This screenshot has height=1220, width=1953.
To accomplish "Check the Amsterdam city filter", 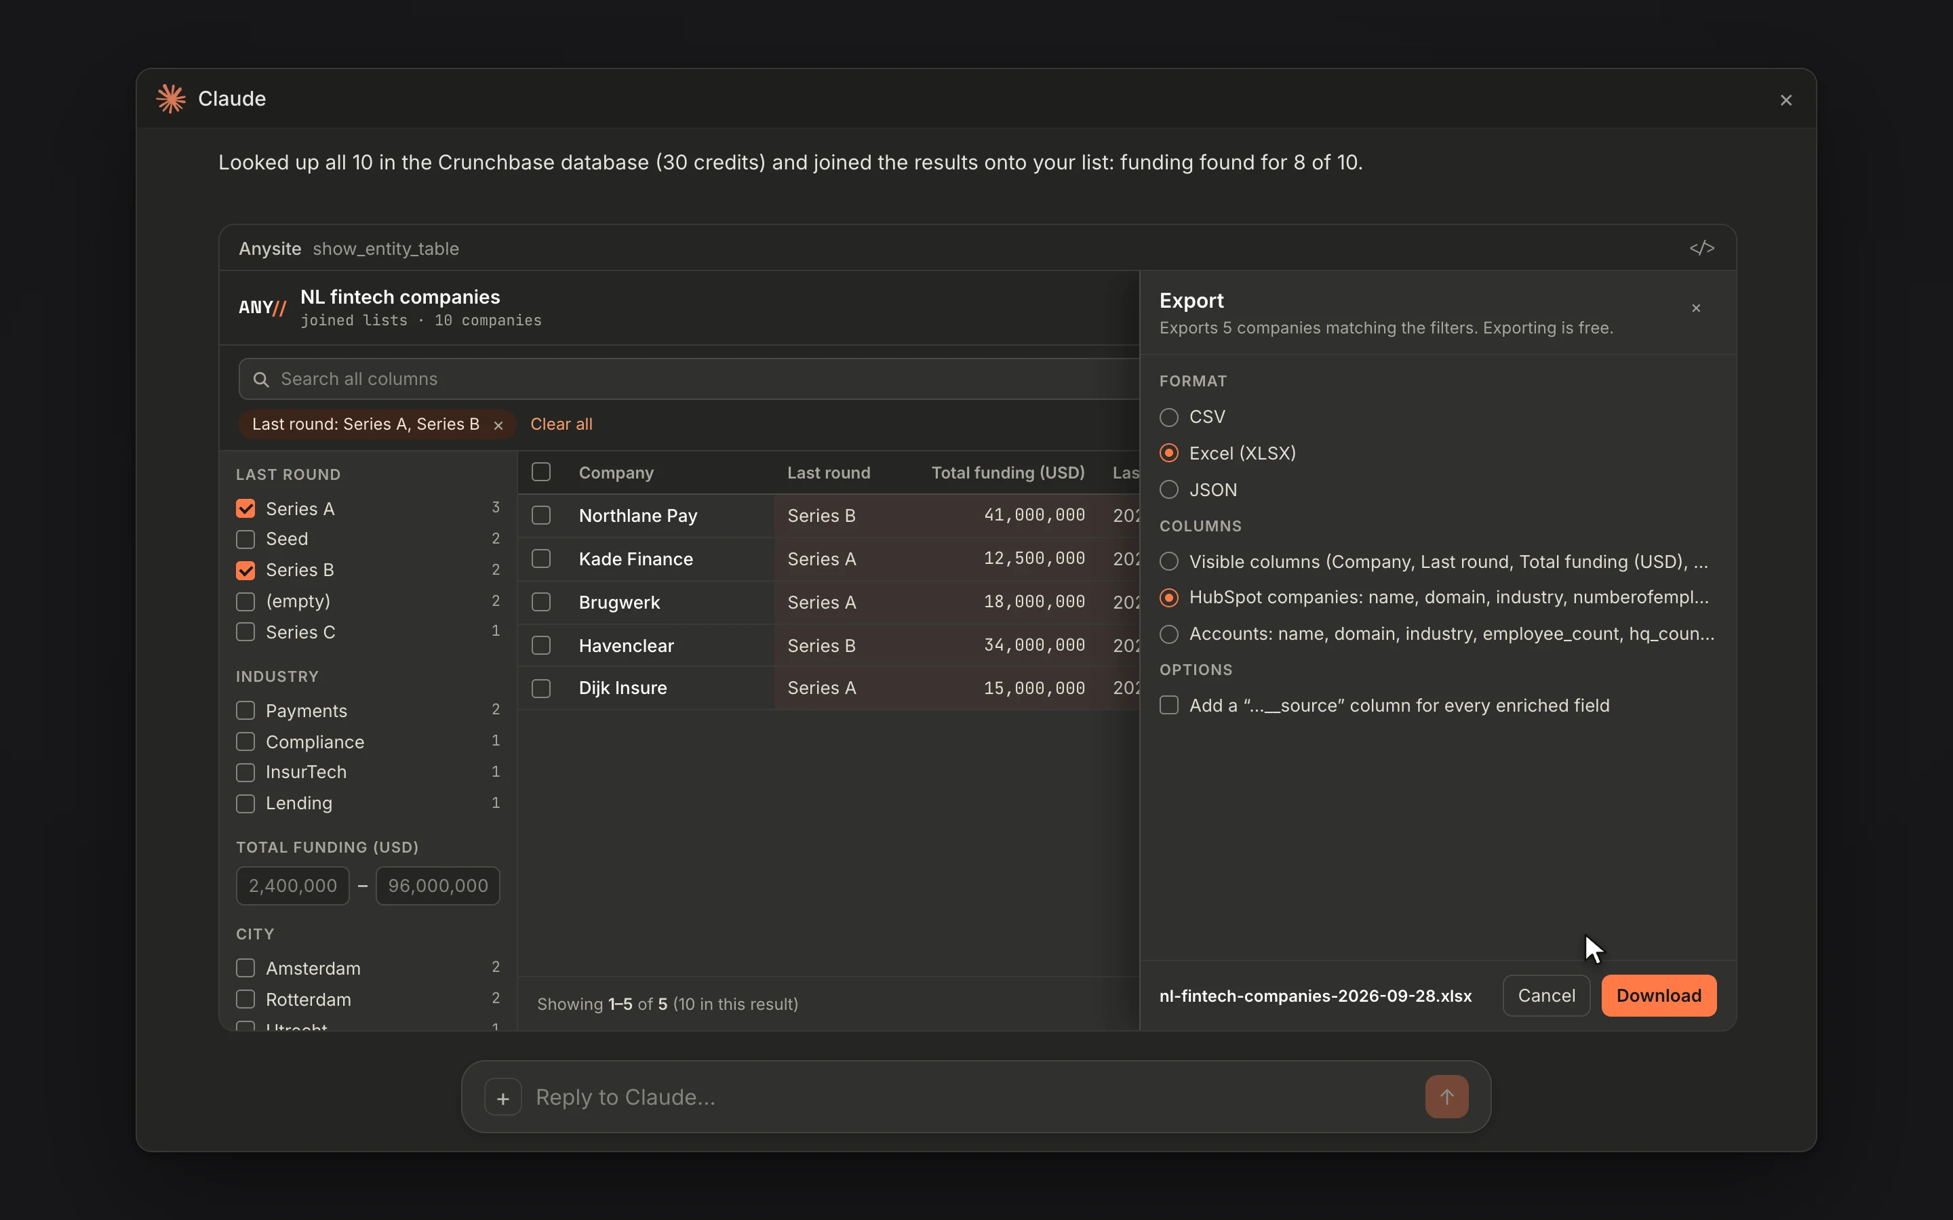I will pos(245,969).
